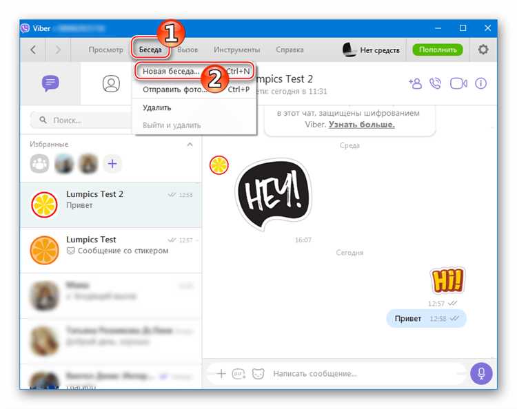Open the HEY! sticker
Screen dimensions: 517x409
[x=274, y=194]
